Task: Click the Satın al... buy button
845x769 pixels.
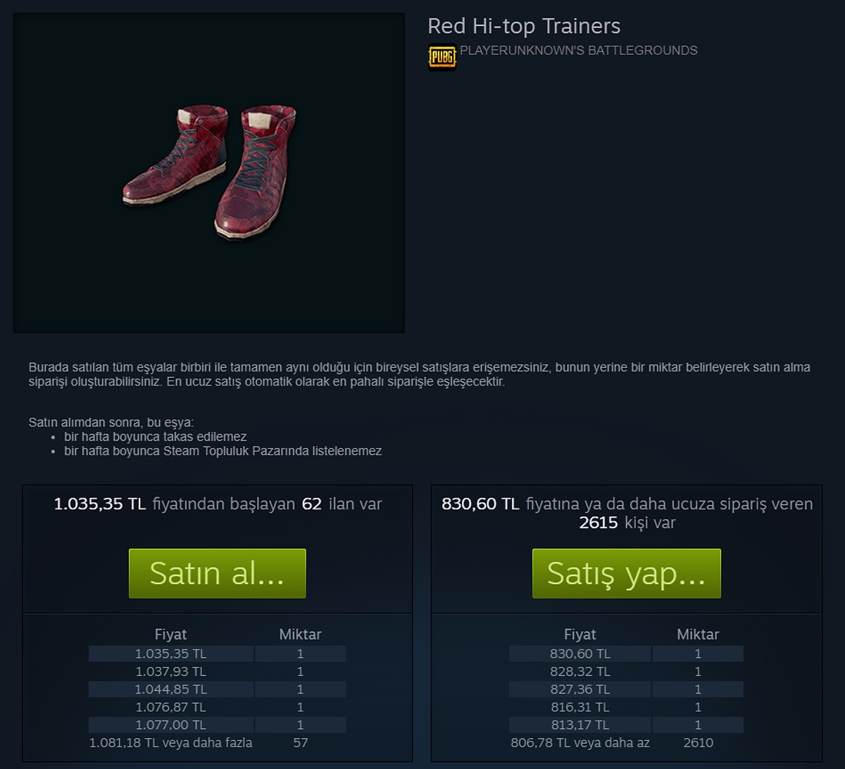Action: coord(217,573)
